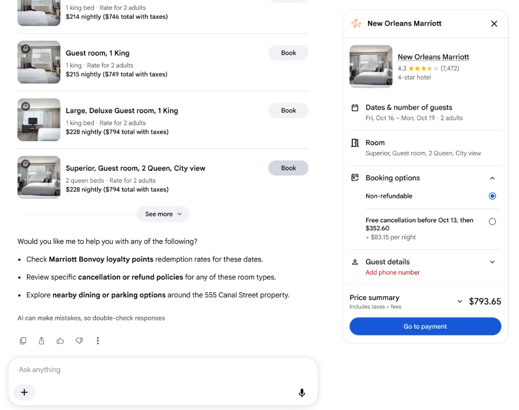Viewport: 519px width, 410px height.
Task: Click the Marriott logo icon in panel header
Action: point(356,24)
